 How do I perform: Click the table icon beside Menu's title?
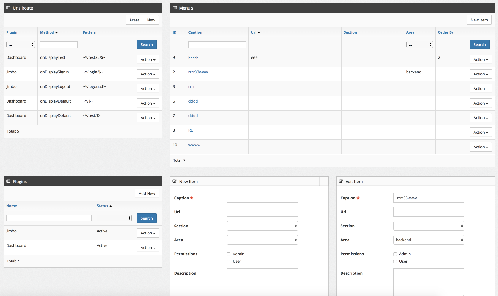point(174,8)
